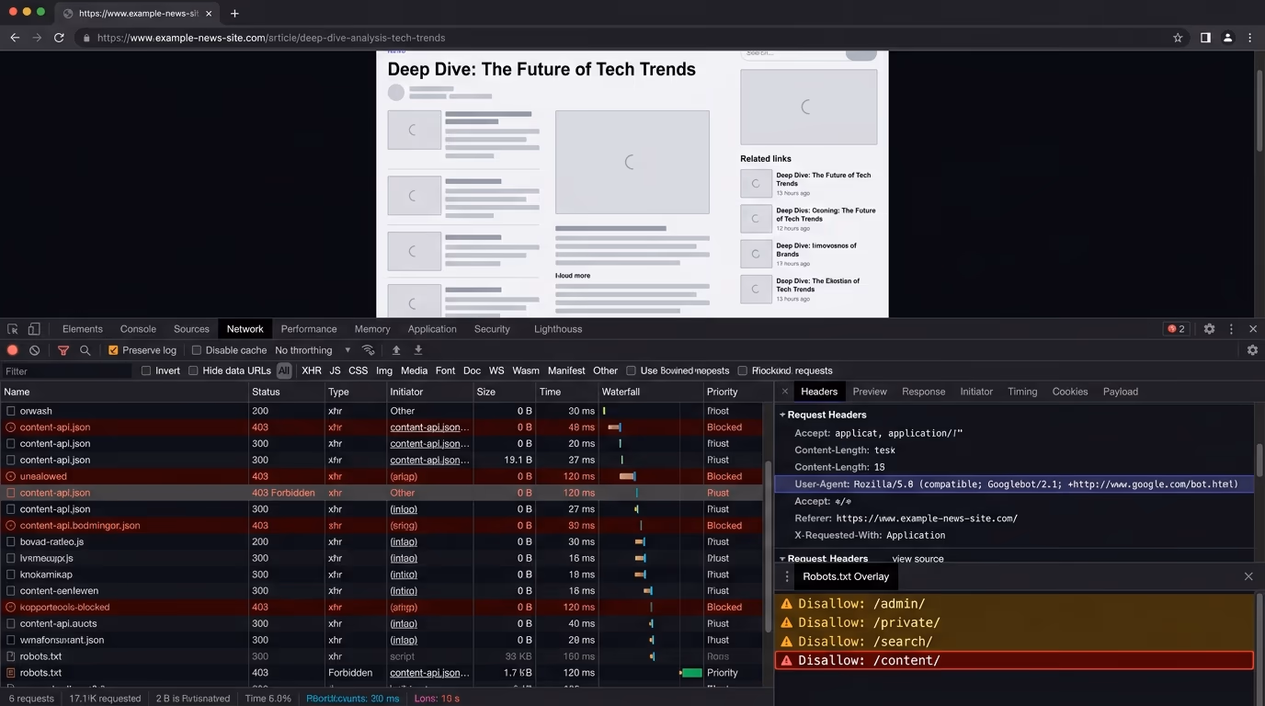Open network conditions wifi icon
1265x706 pixels.
[x=369, y=350]
